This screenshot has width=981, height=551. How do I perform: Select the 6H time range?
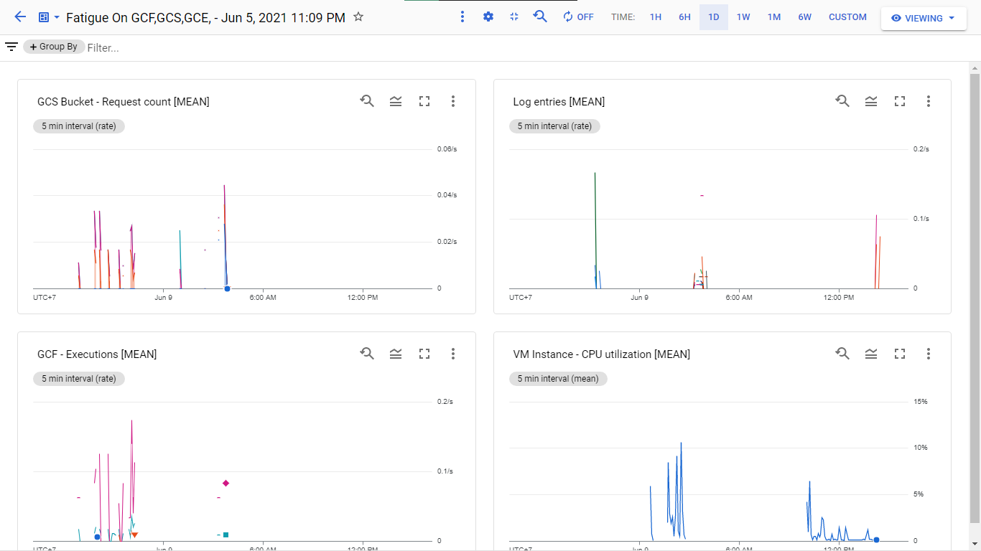click(684, 17)
